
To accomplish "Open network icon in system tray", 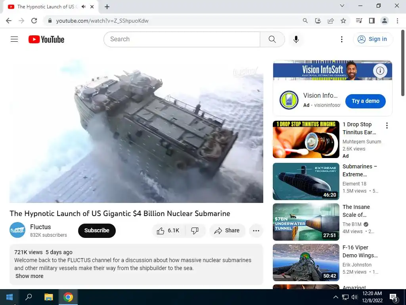I will [345, 297].
